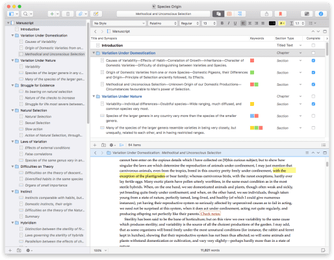Image resolution: width=334 pixels, height=260 pixels.
Task: Click the red Bookmark toolbar icon
Action: tap(281, 14)
